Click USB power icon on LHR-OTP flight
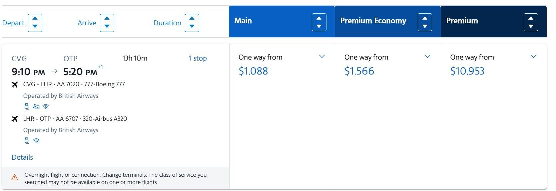This screenshot has width=556, height=191. click(x=27, y=141)
